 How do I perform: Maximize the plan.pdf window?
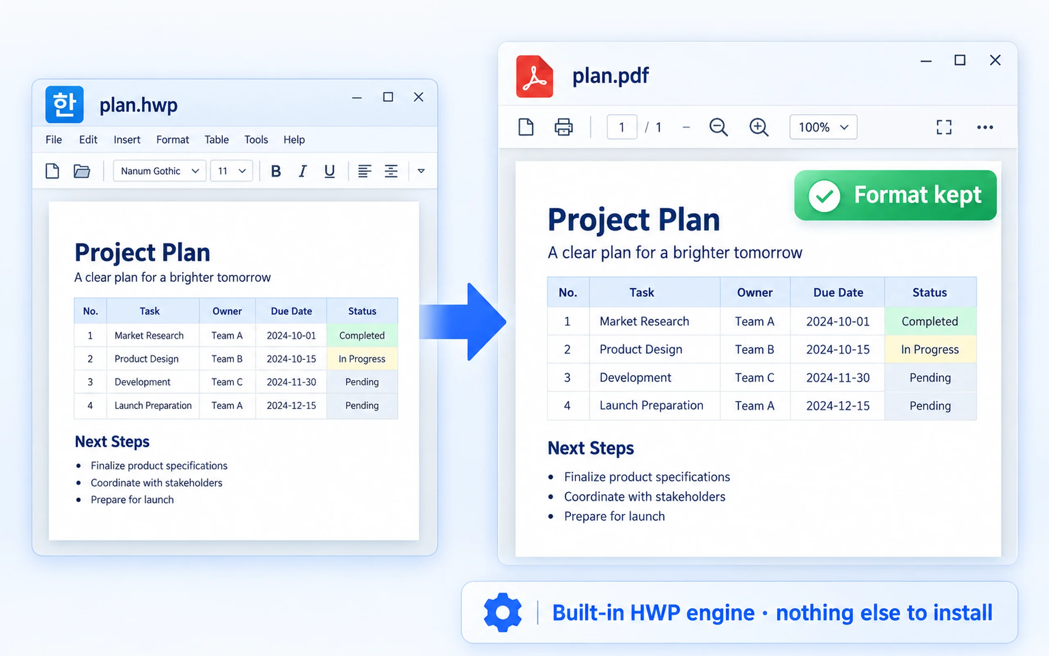coord(960,60)
